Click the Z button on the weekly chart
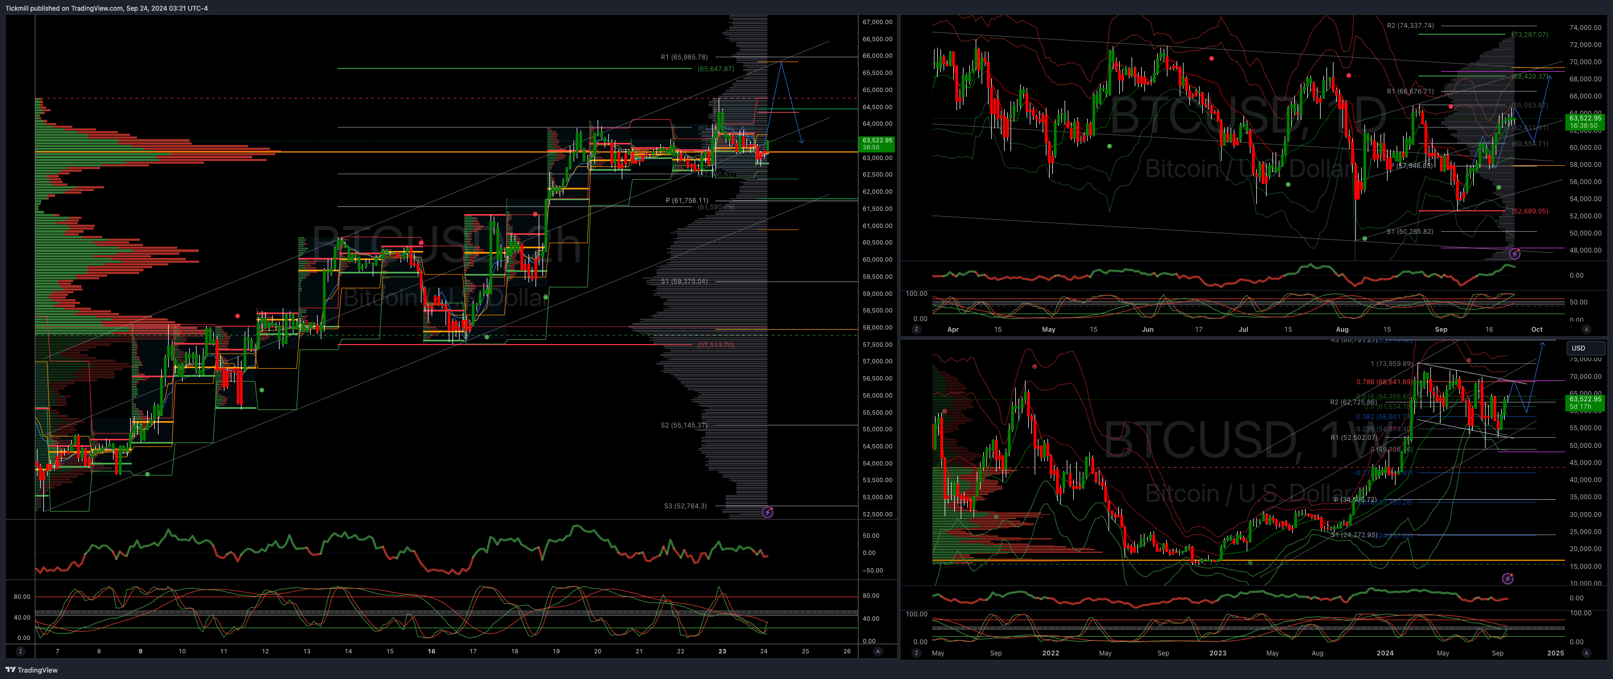This screenshot has width=1613, height=679. [917, 653]
